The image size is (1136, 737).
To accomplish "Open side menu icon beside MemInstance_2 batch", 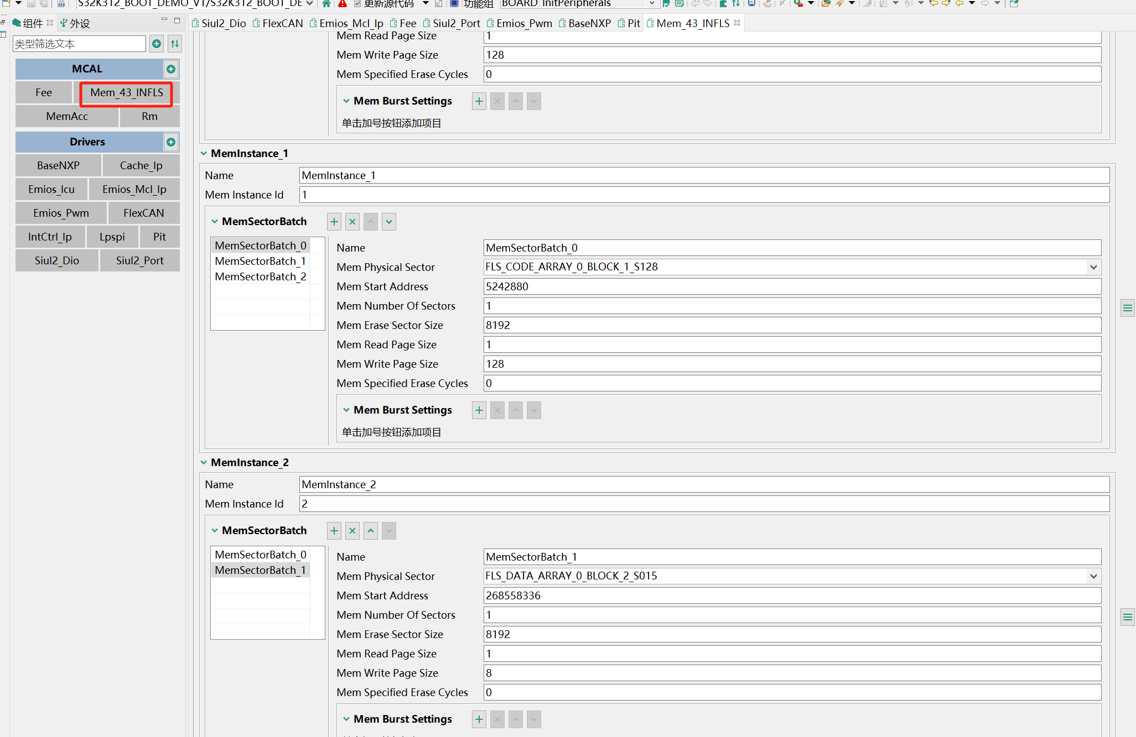I will point(1127,617).
